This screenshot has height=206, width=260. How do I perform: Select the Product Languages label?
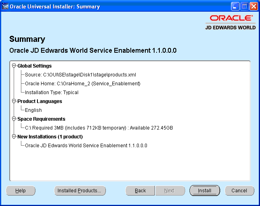(39, 101)
